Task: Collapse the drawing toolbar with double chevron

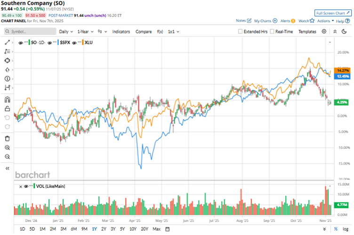Action: (7, 168)
